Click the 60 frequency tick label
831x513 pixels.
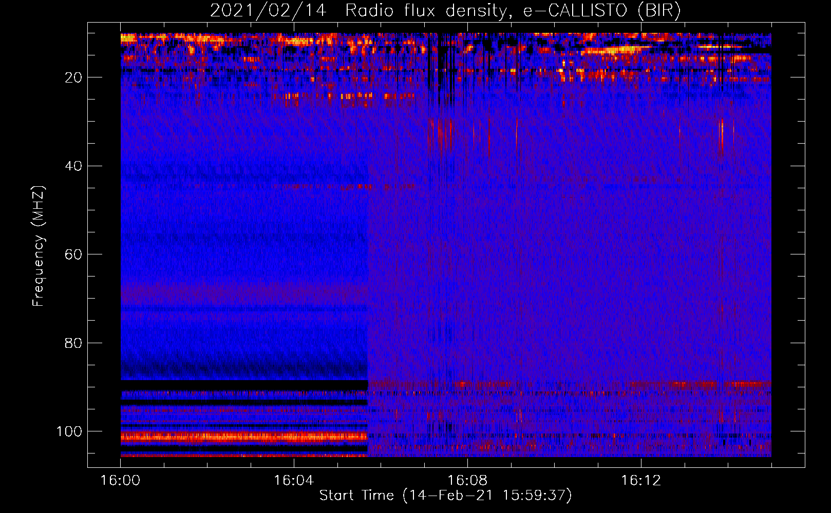tap(73, 254)
